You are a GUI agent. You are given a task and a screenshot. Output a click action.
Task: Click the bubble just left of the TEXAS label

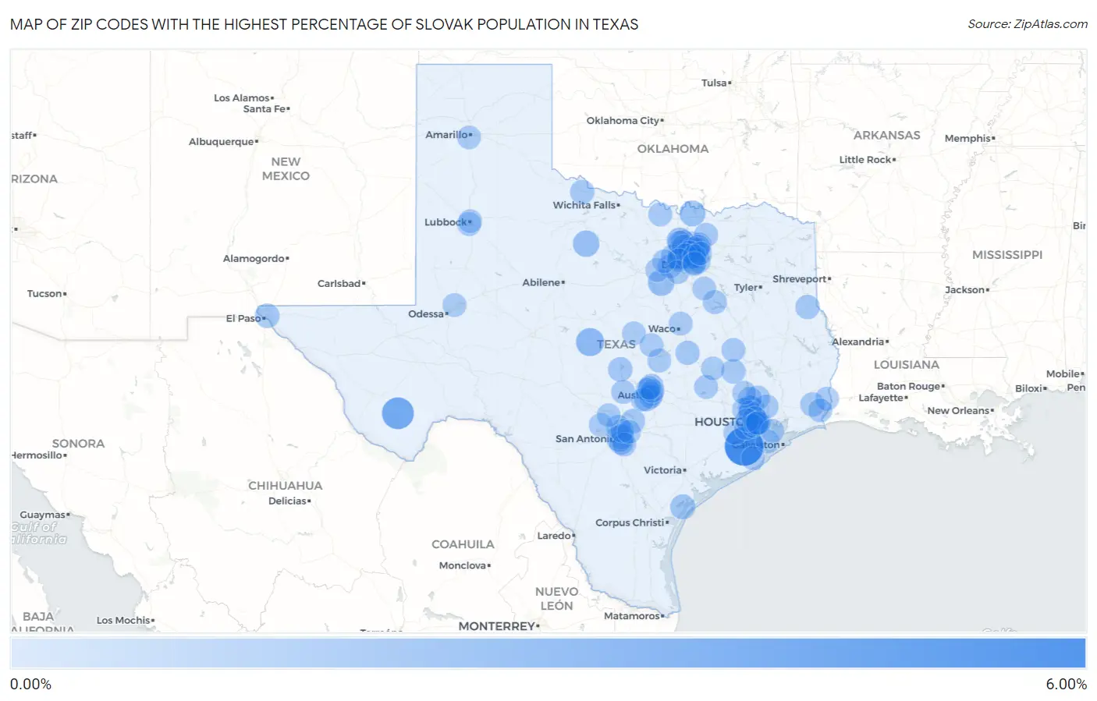[x=590, y=342]
